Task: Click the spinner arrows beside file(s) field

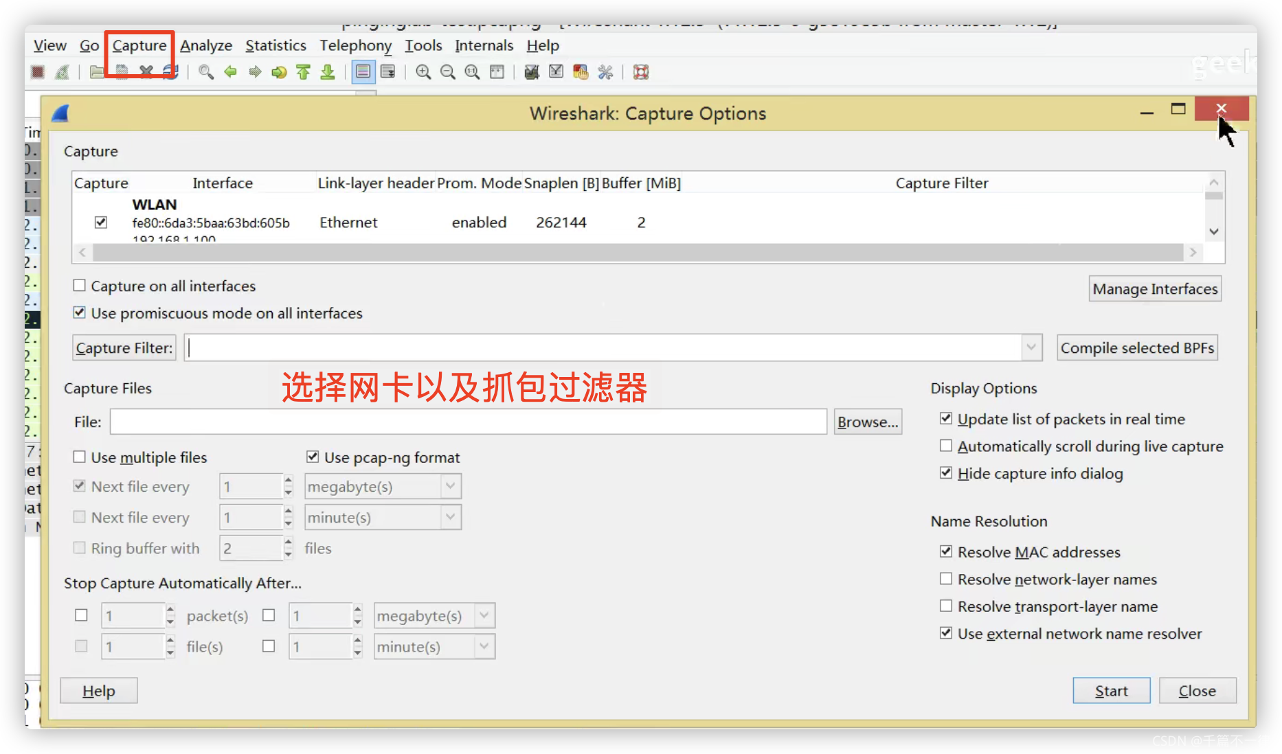Action: 170,646
